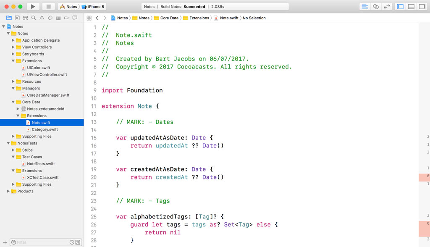Toggle the Debug area visibility
Image resolution: width=430 pixels, height=247 pixels.
coord(411,6)
